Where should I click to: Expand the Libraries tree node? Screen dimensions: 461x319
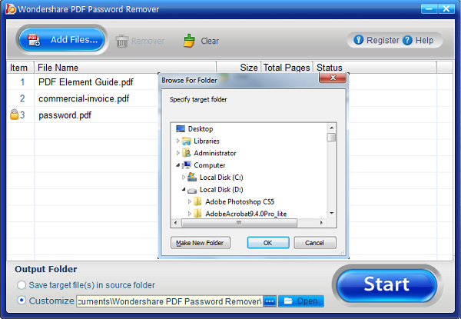178,141
